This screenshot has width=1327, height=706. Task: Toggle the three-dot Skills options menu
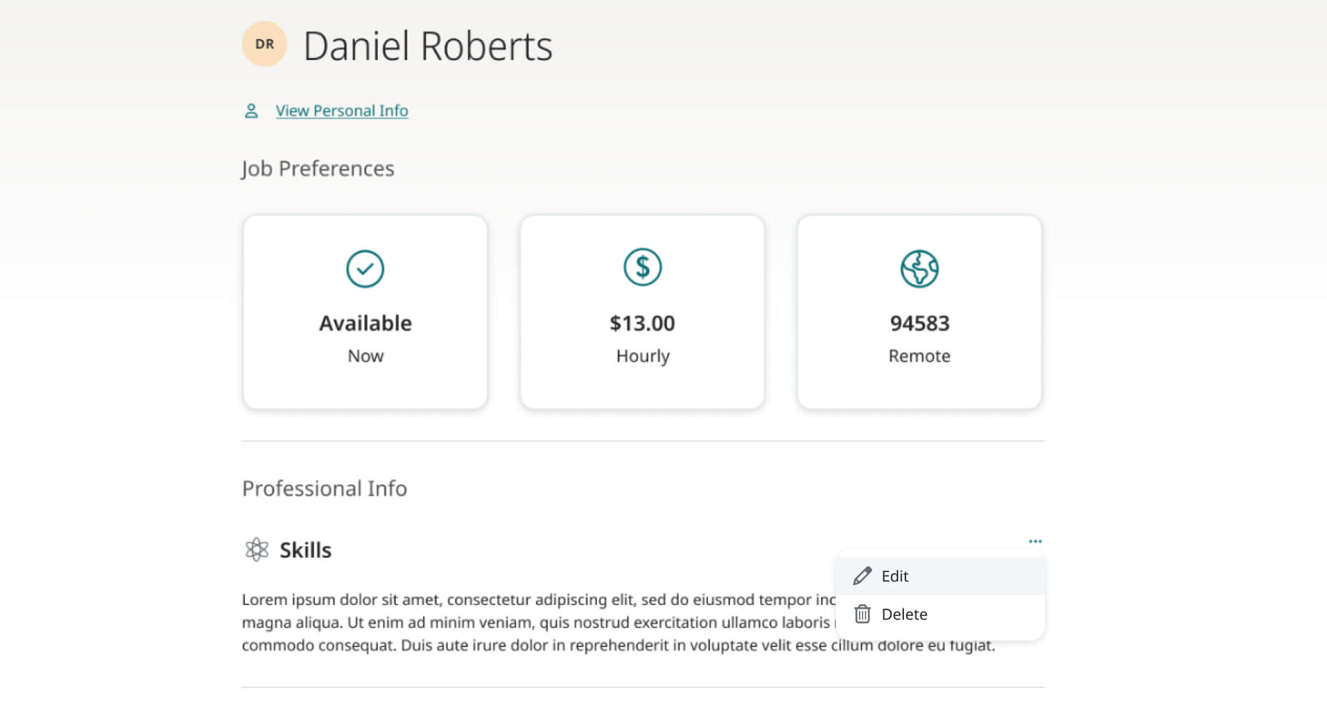click(x=1035, y=541)
